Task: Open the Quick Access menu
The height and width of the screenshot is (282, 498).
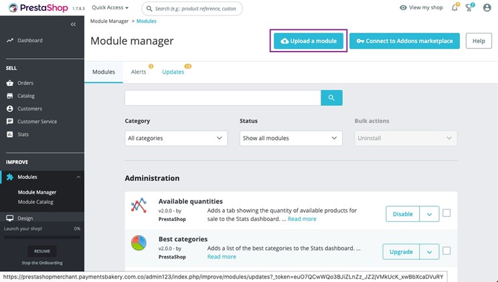Action: [x=110, y=8]
